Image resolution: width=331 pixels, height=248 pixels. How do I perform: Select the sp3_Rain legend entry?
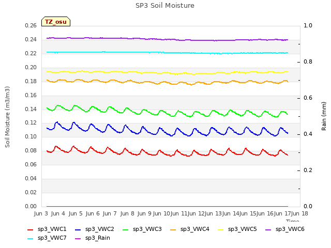click(93, 238)
